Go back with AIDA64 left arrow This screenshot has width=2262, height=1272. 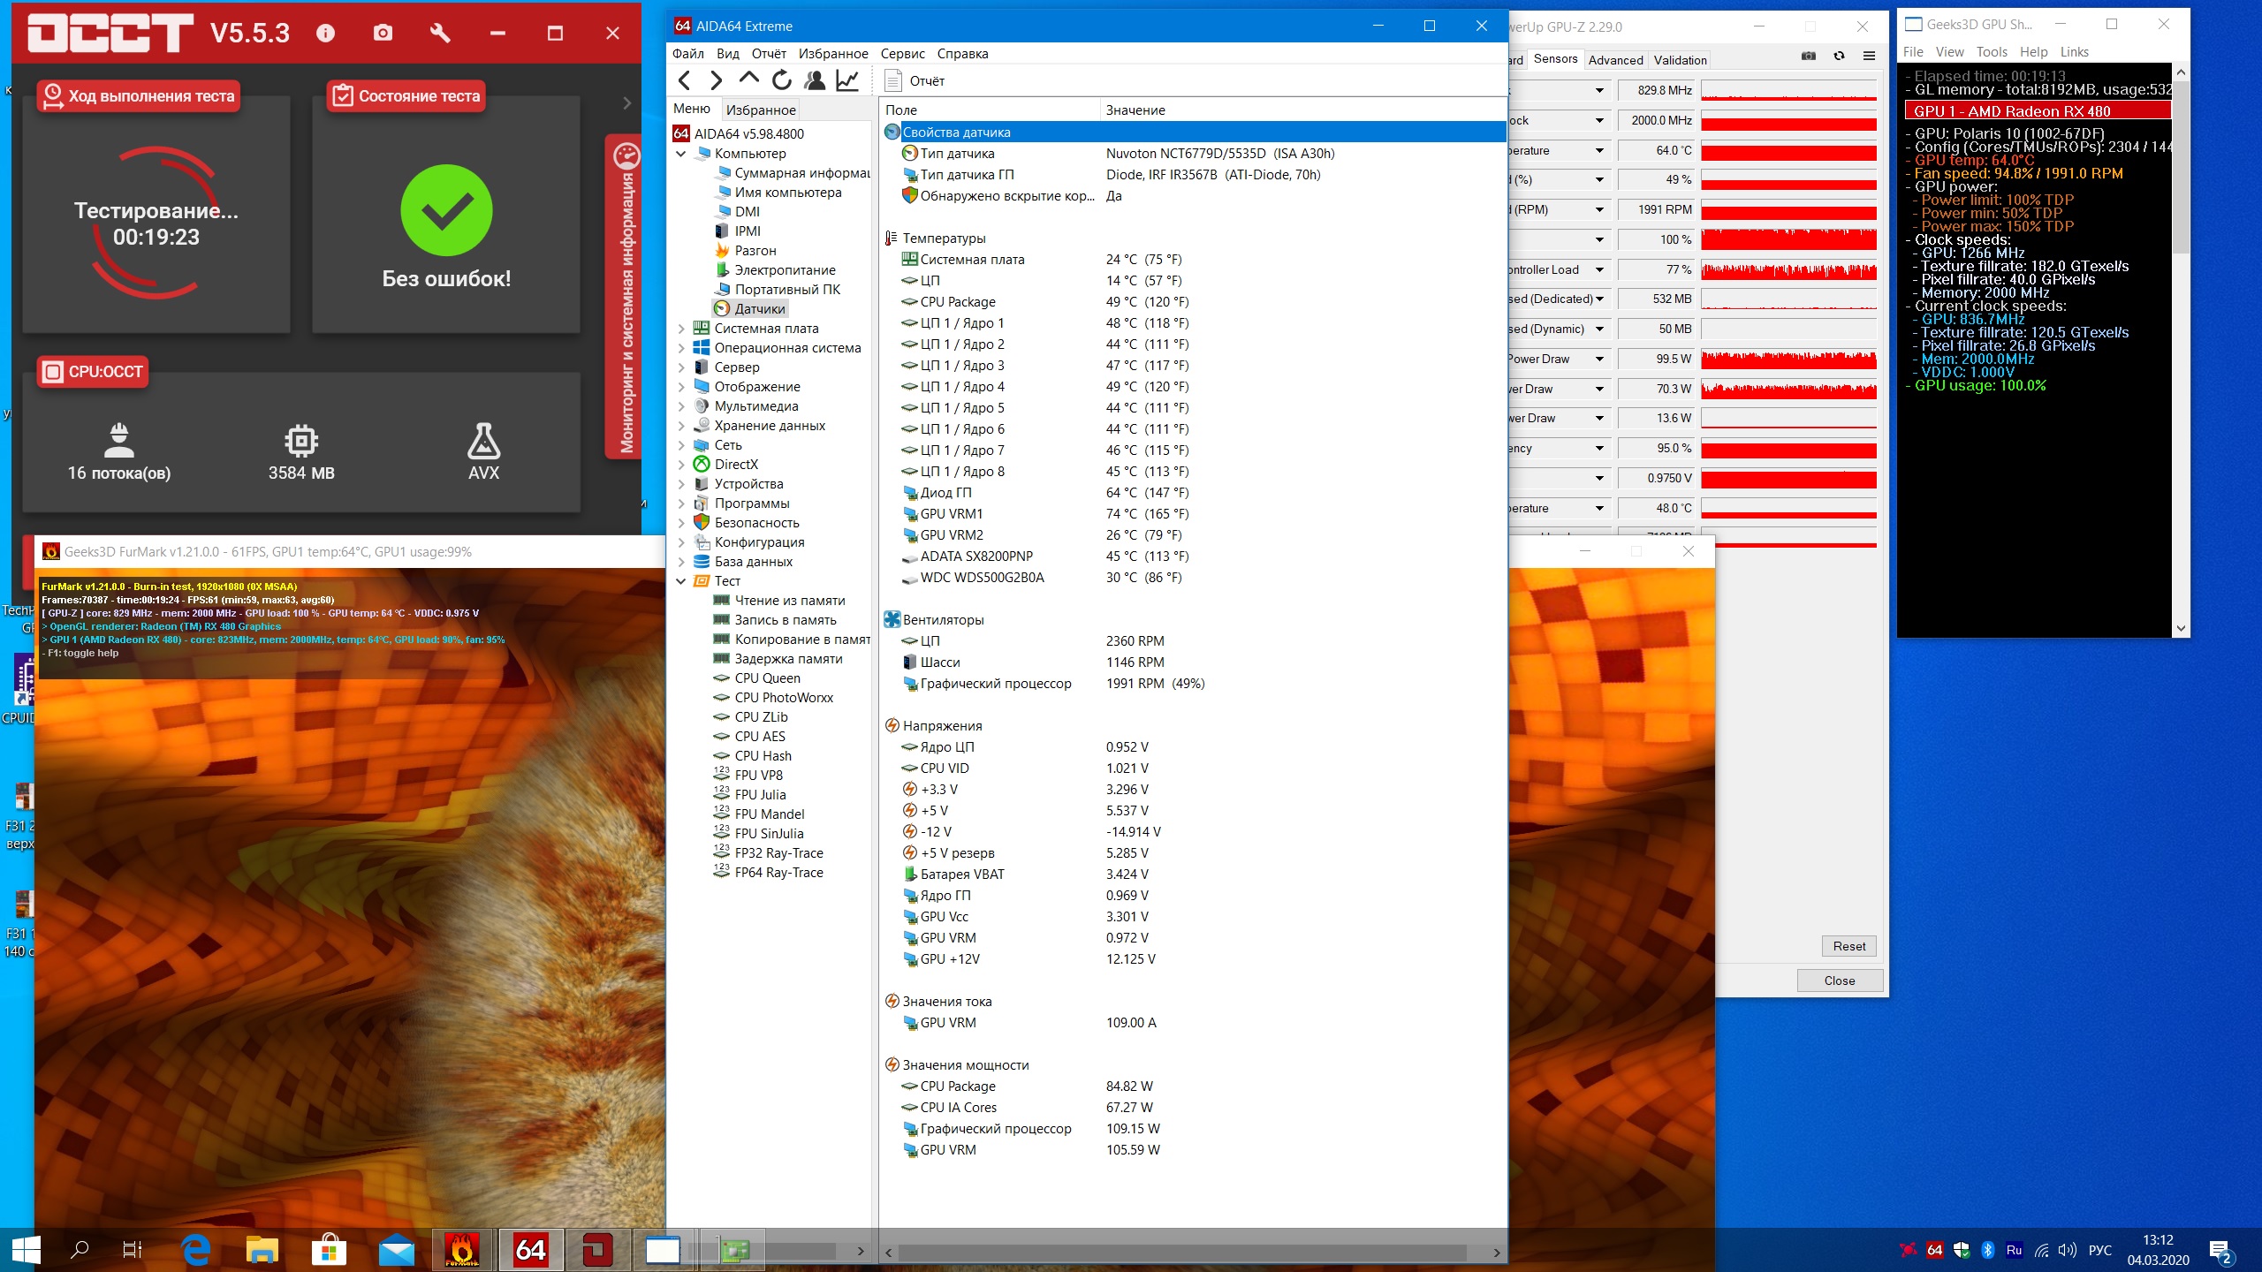coord(685,80)
